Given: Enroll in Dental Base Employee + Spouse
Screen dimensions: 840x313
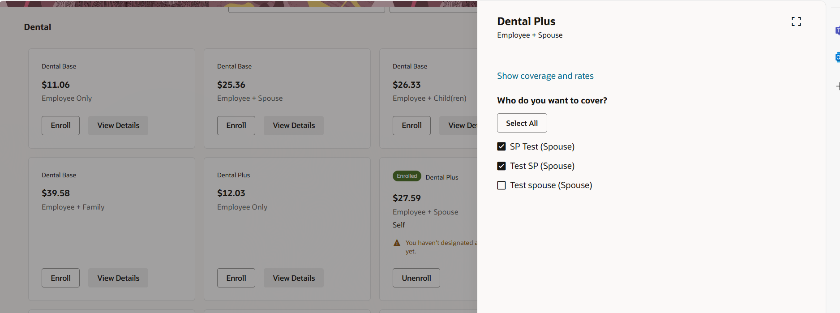Looking at the screenshot, I should point(236,126).
